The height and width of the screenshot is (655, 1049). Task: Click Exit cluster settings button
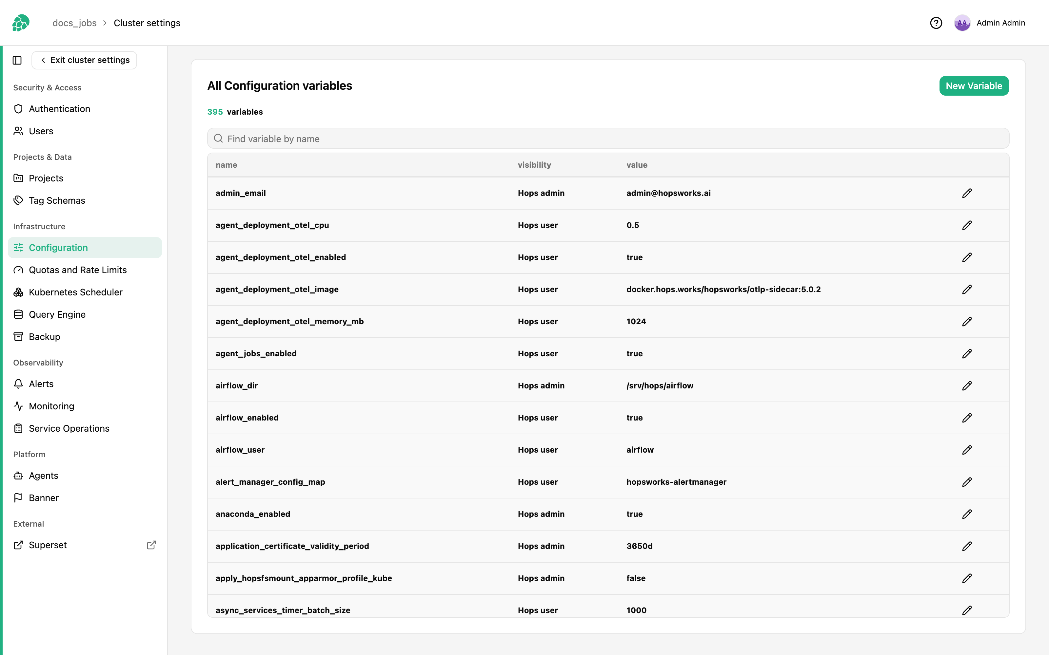click(x=84, y=60)
